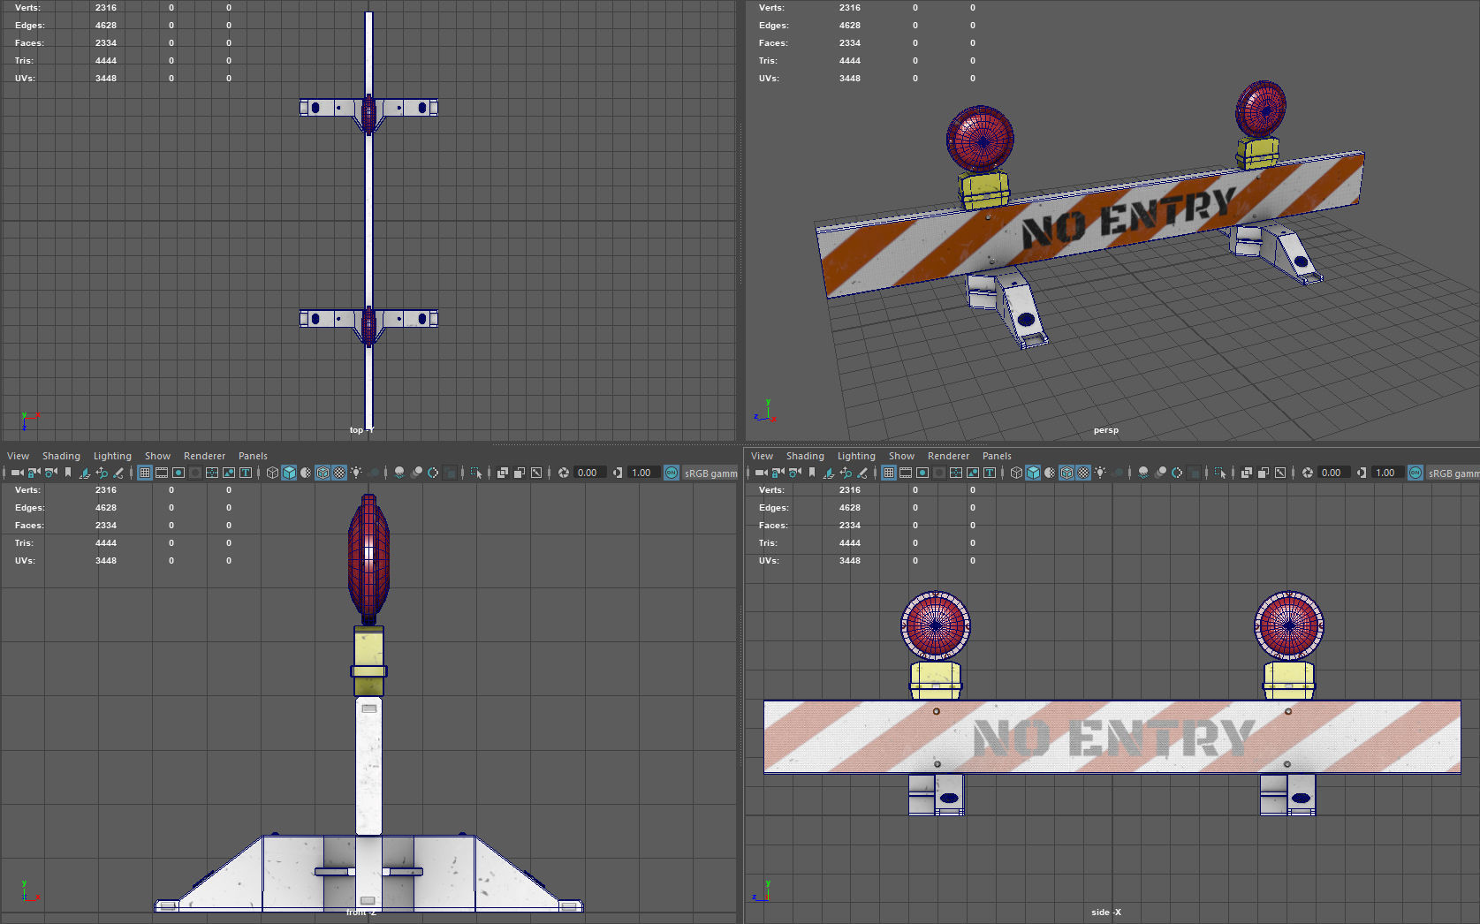
Task: Click Use All Lights bulb in side panel
Action: click(1100, 473)
